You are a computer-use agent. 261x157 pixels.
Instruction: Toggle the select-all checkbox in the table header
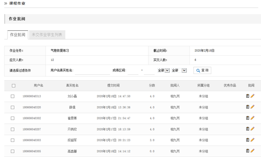coord(14,85)
